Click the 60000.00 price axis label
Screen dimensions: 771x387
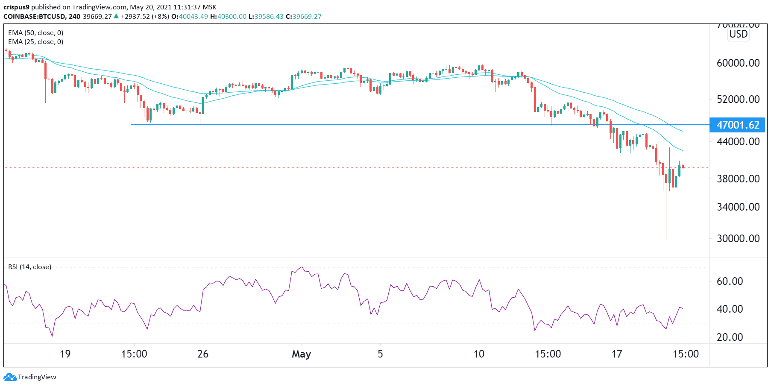coord(738,63)
